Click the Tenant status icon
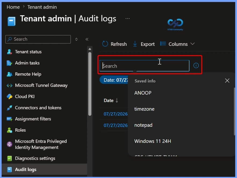The width and height of the screenshot is (237, 178). 9,52
